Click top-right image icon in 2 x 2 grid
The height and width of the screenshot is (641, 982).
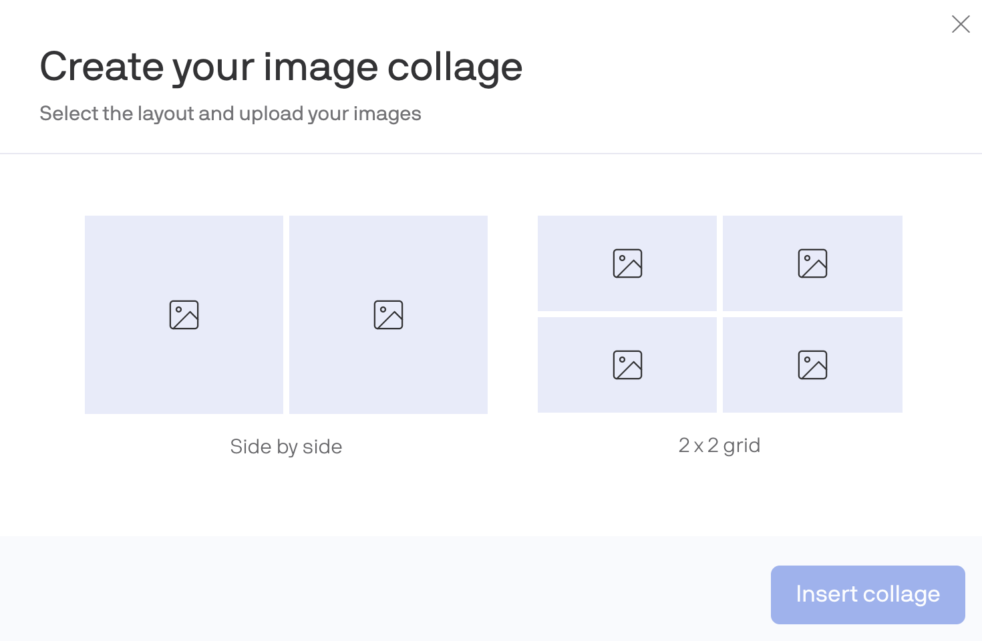coord(812,264)
